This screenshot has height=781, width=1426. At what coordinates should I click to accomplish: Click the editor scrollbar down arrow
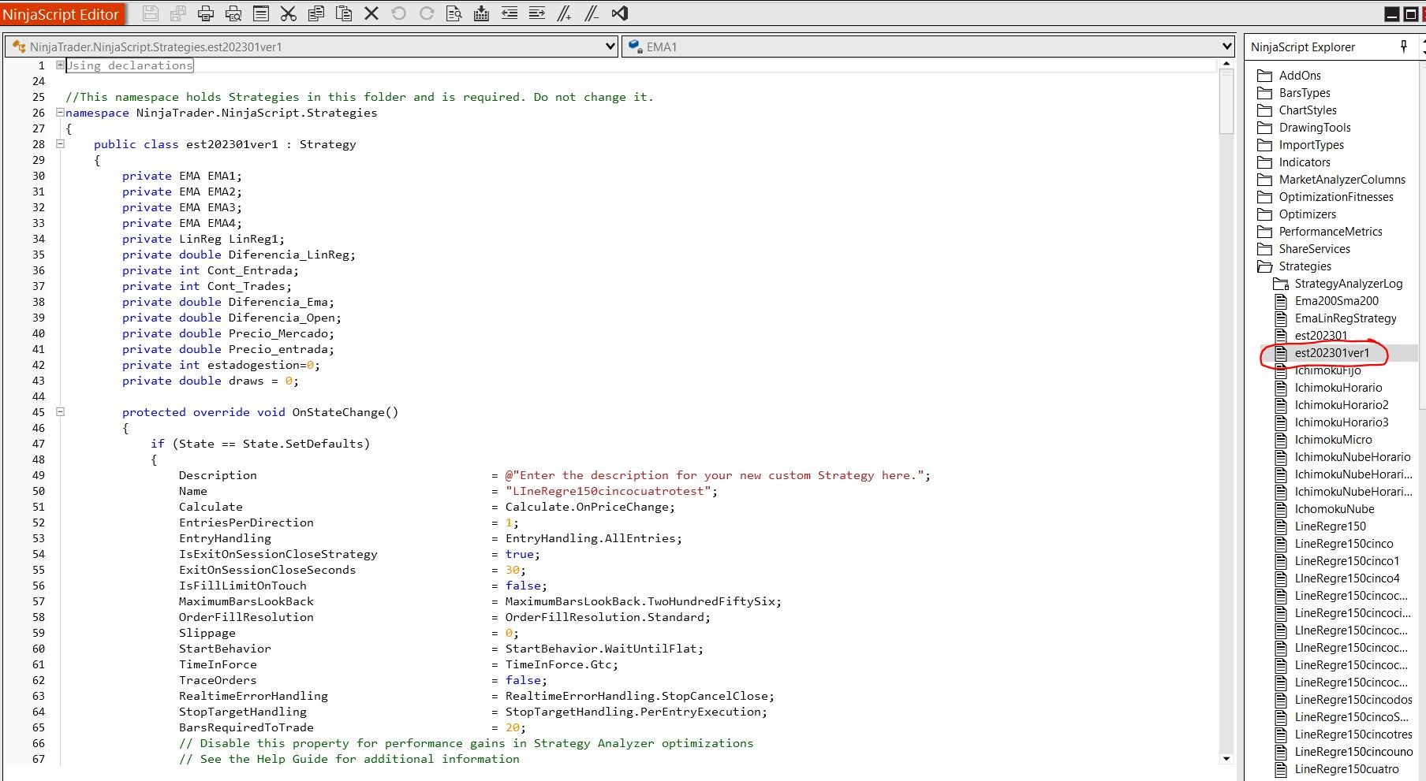coord(1226,759)
